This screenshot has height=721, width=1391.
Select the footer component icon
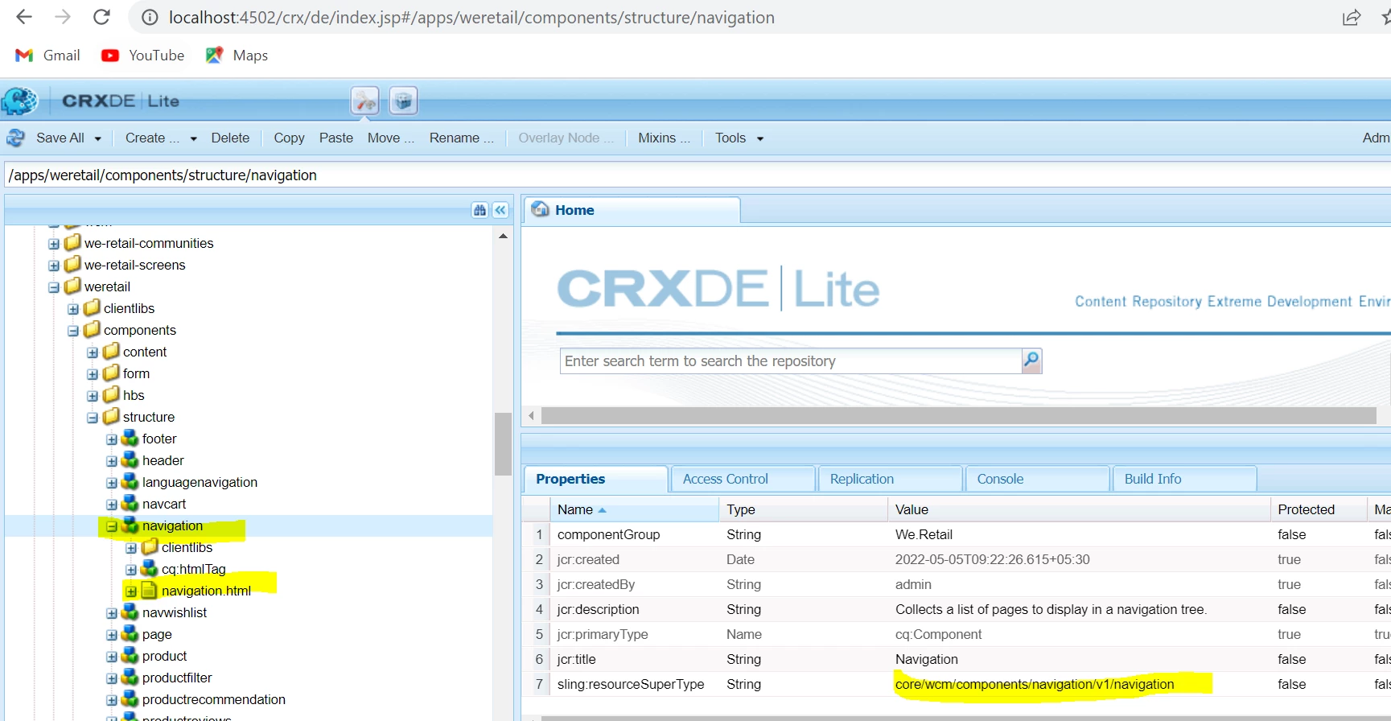pyautogui.click(x=130, y=438)
